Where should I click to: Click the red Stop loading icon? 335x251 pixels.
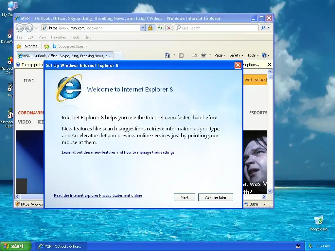point(169,28)
